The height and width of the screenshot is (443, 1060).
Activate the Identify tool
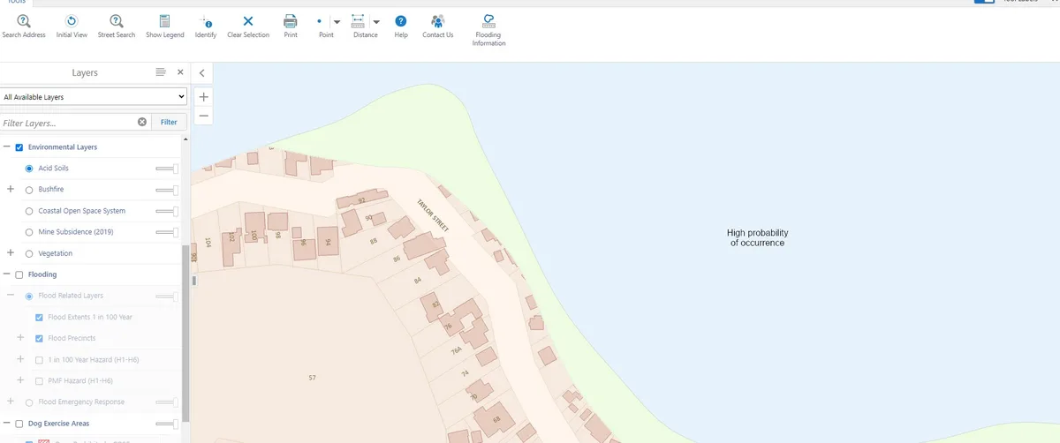click(x=206, y=26)
